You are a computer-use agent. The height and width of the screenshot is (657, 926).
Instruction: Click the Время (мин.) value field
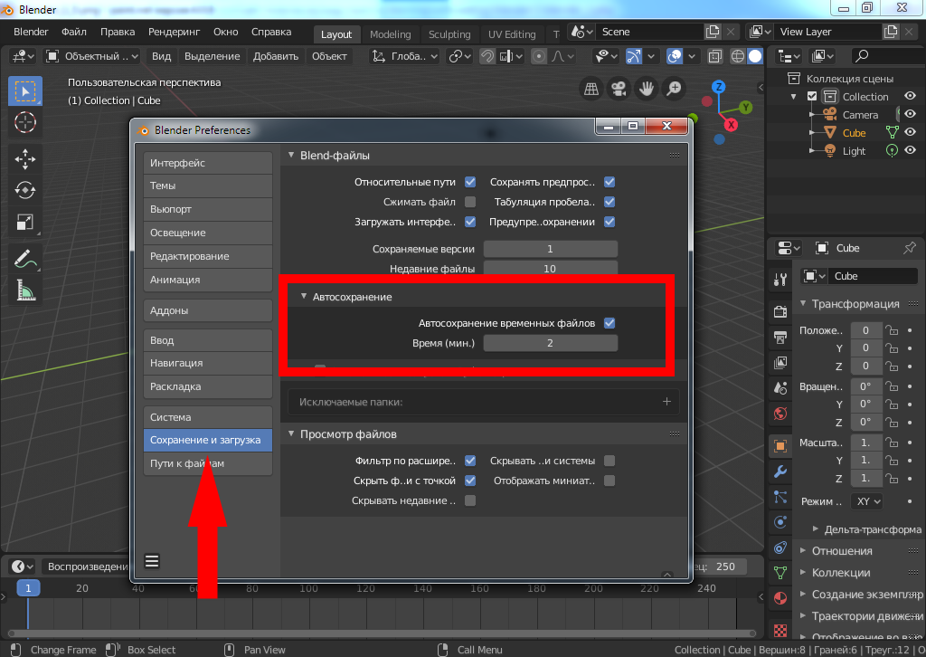[x=550, y=343]
